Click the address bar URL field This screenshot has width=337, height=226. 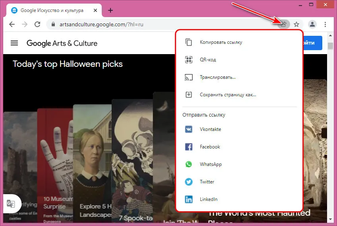159,24
